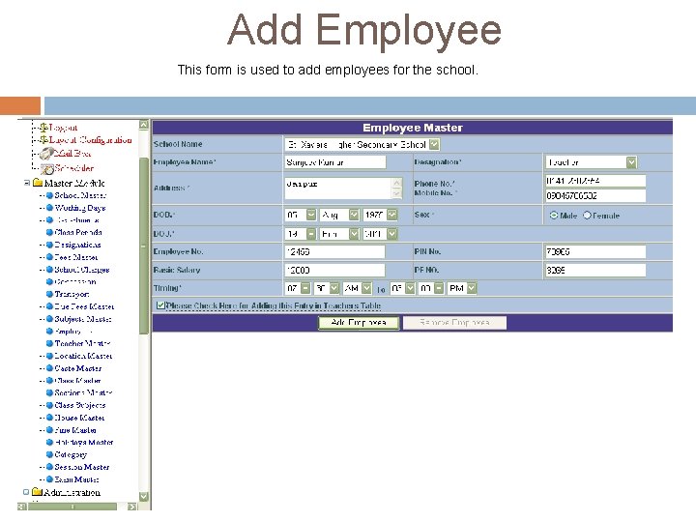Click the tree panel scroll-up arrow
This screenshot has width=696, height=522.
(x=144, y=125)
